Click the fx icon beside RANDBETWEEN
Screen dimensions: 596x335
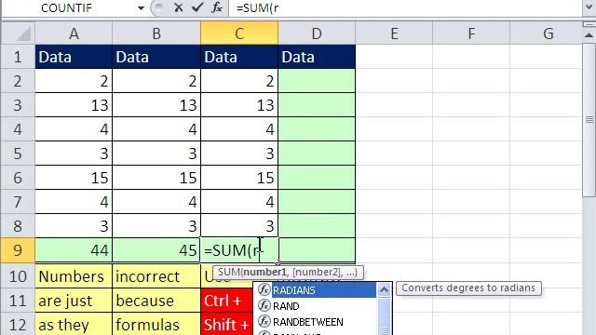[x=264, y=322]
